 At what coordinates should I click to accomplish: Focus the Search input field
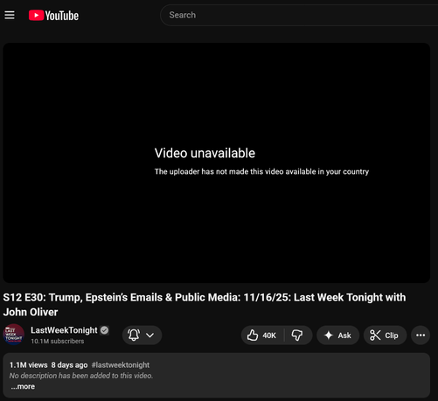pos(300,15)
